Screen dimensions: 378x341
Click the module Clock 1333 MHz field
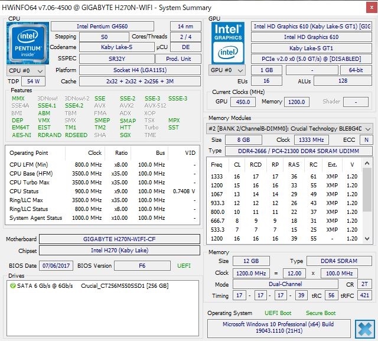click(311, 139)
